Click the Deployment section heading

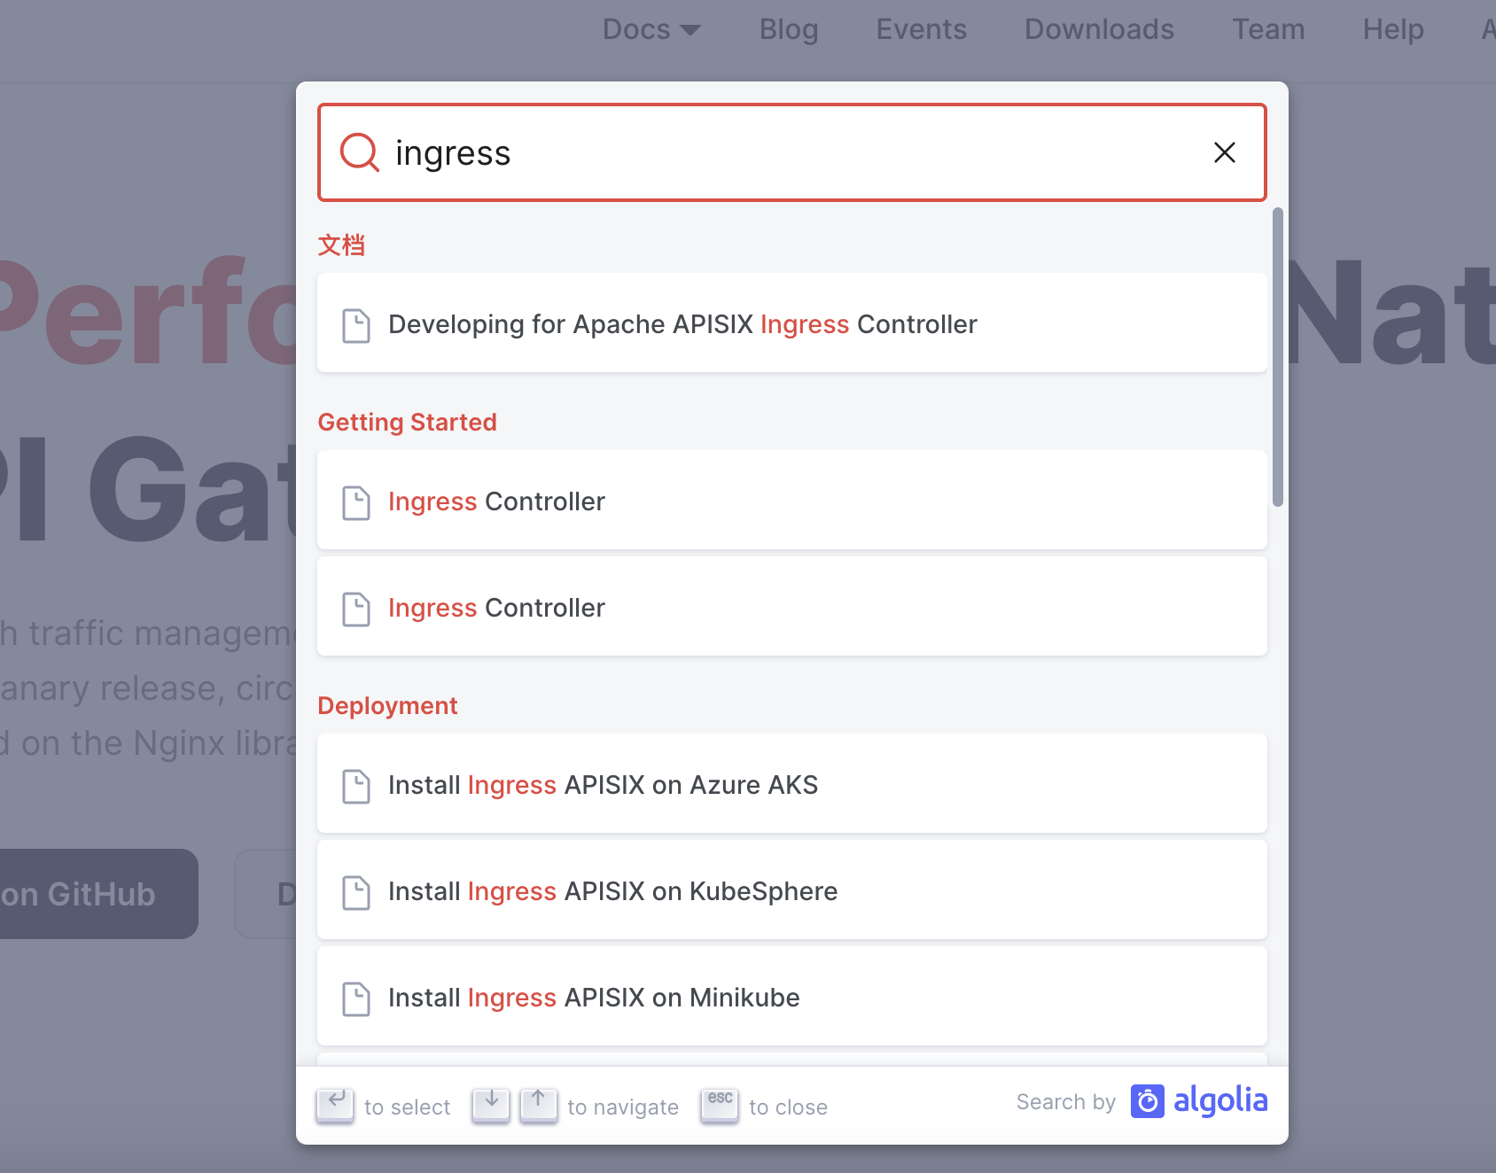(387, 706)
